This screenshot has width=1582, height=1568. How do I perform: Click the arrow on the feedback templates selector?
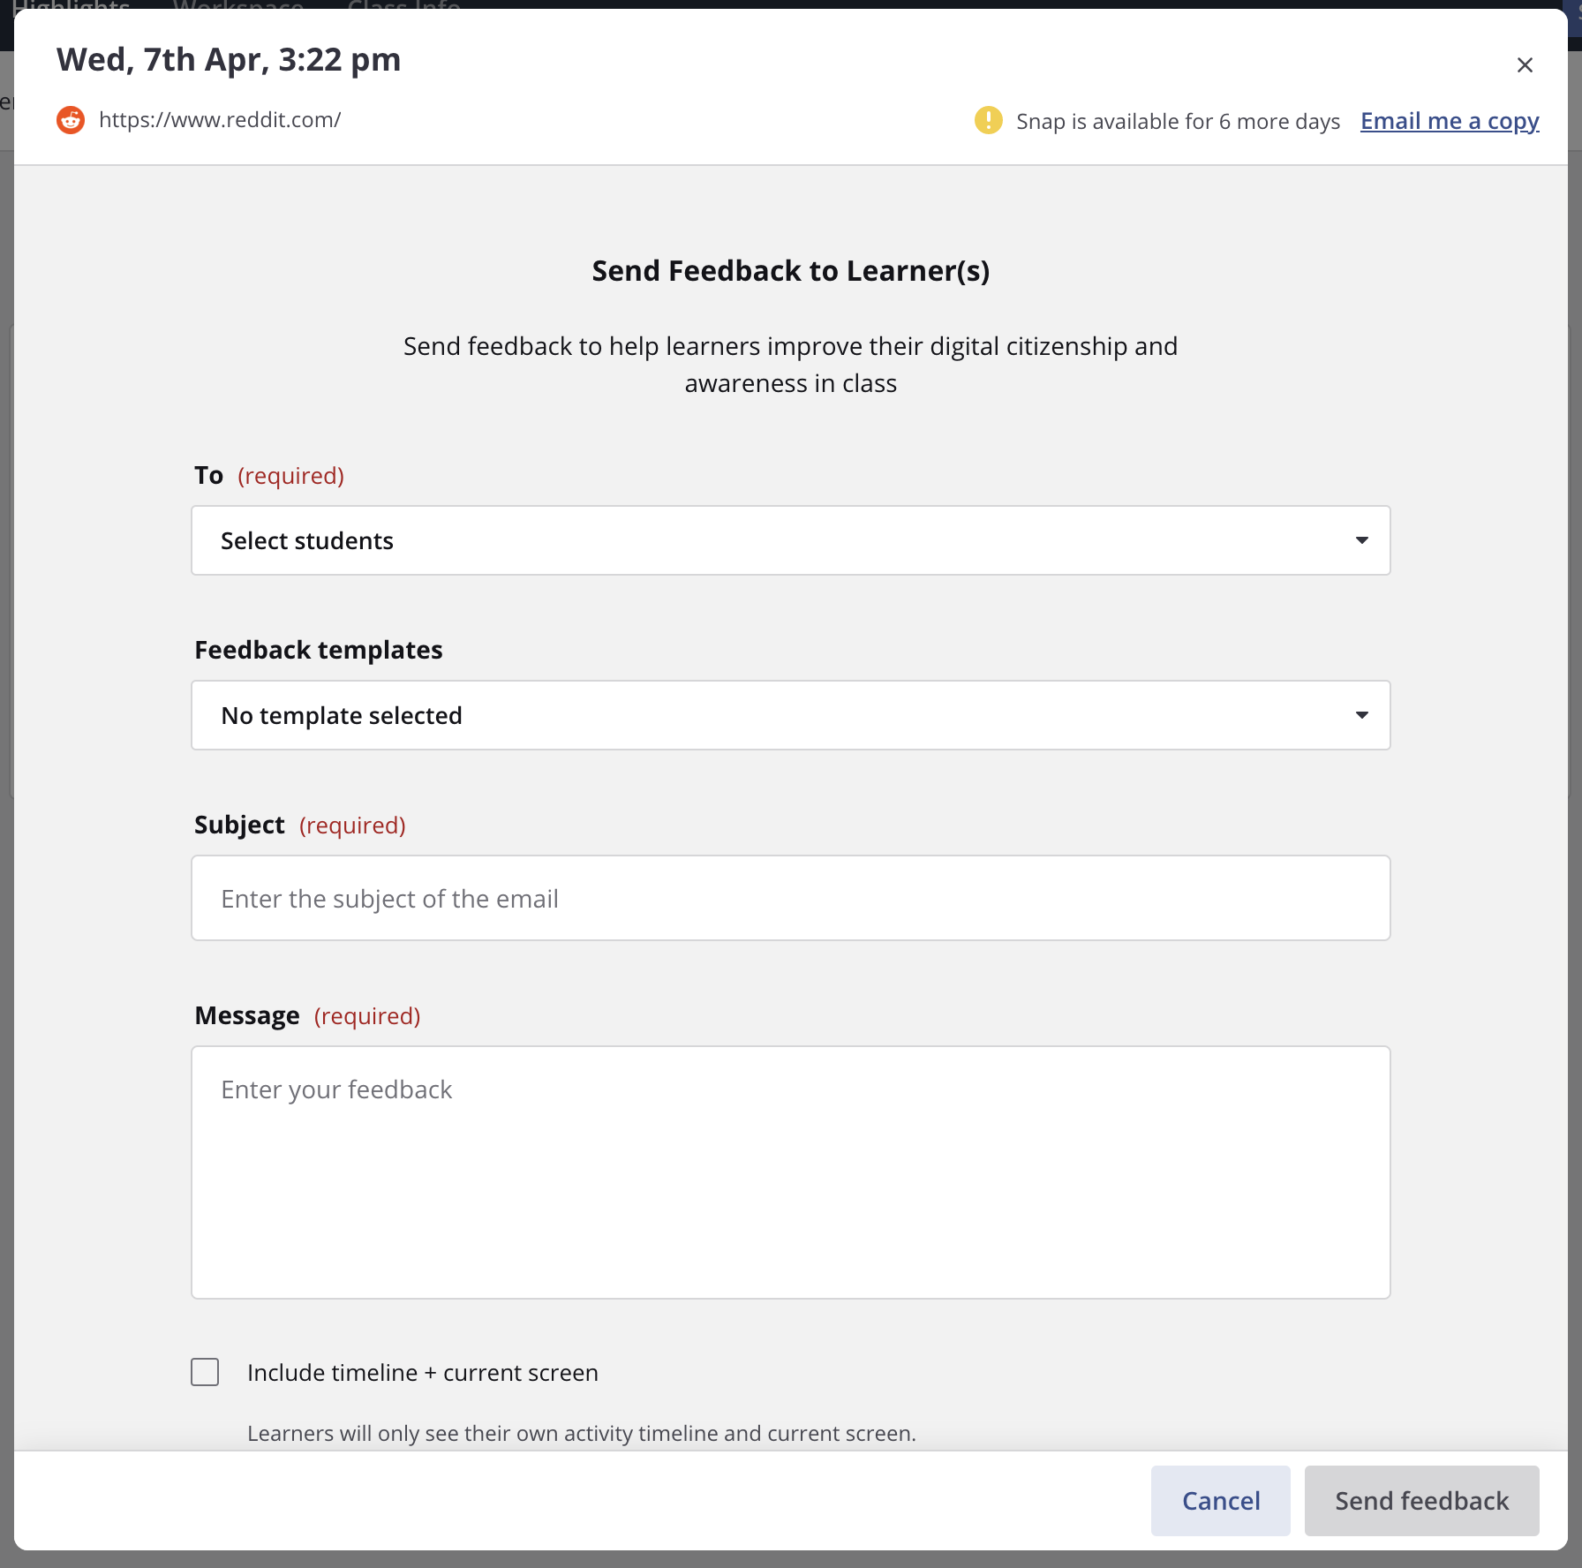[1362, 715]
